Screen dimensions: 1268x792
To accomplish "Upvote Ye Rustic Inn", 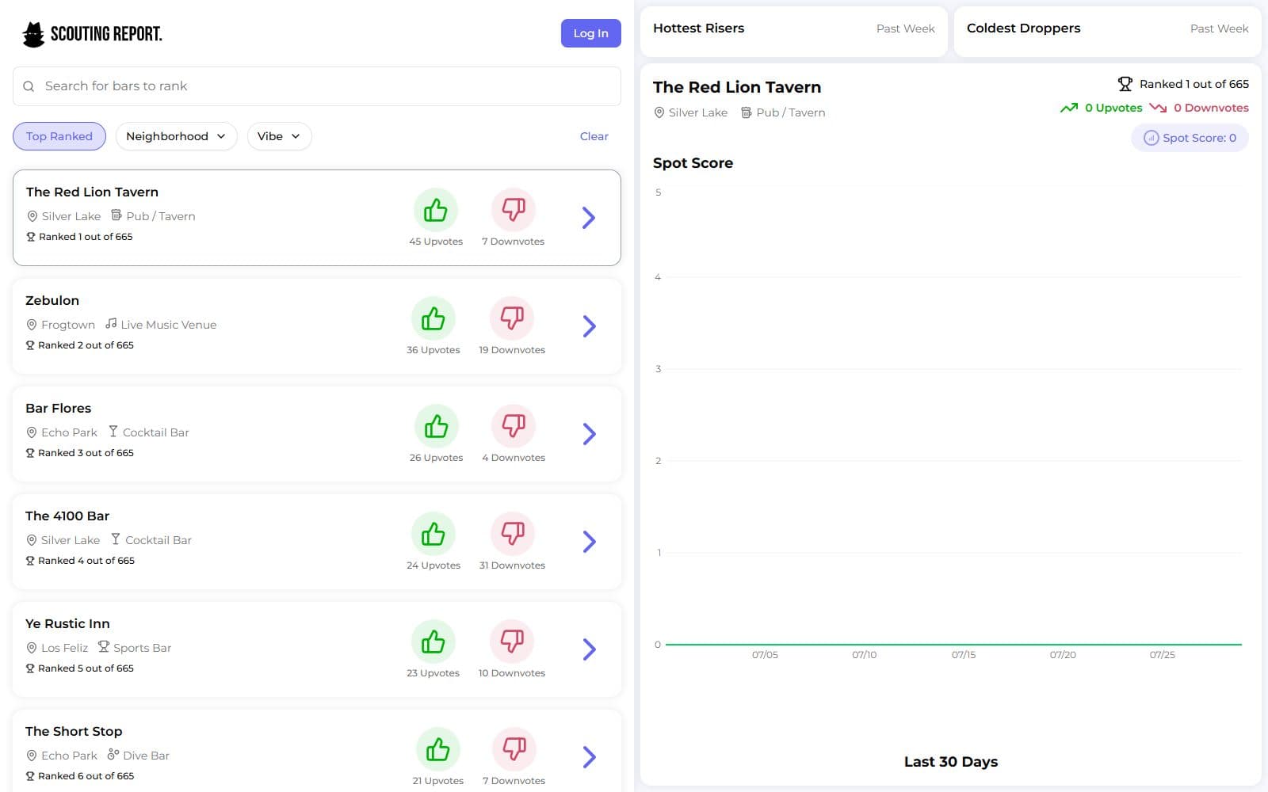I will click(x=433, y=642).
